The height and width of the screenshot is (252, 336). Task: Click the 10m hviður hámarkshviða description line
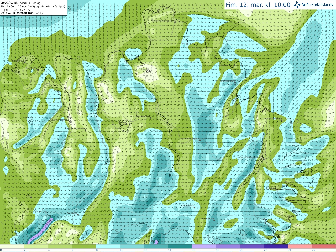click(33, 6)
